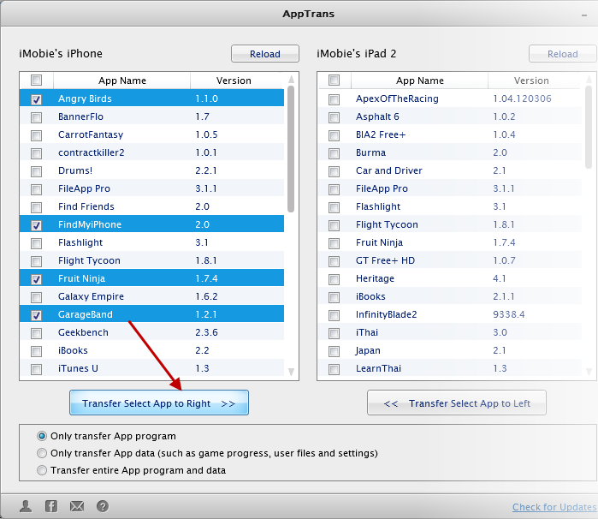
Task: Tick select-all checkbox in iPhone list header
Action: 36,81
